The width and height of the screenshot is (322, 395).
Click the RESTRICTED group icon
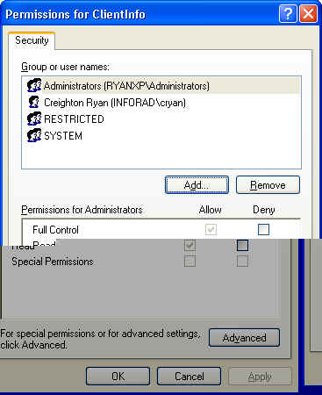tap(34, 119)
